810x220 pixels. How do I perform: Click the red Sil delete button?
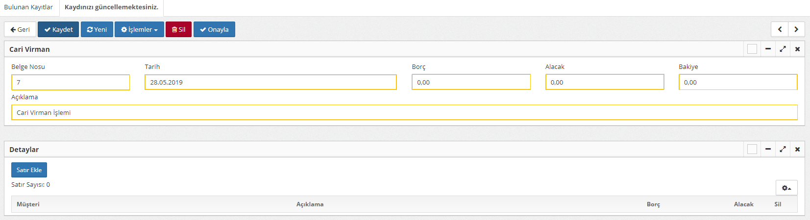178,29
